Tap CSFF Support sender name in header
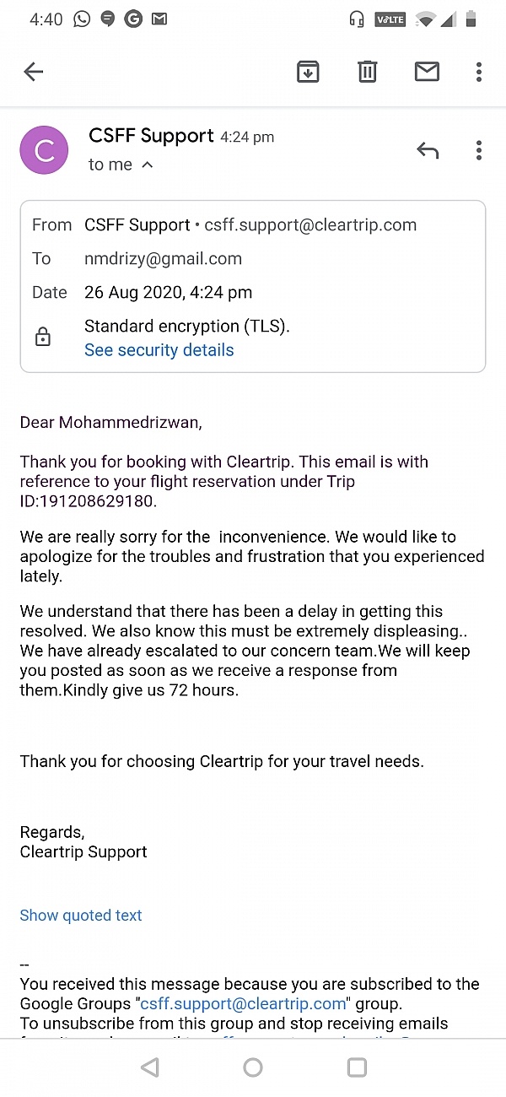This screenshot has height=1097, width=506. pyautogui.click(x=151, y=136)
